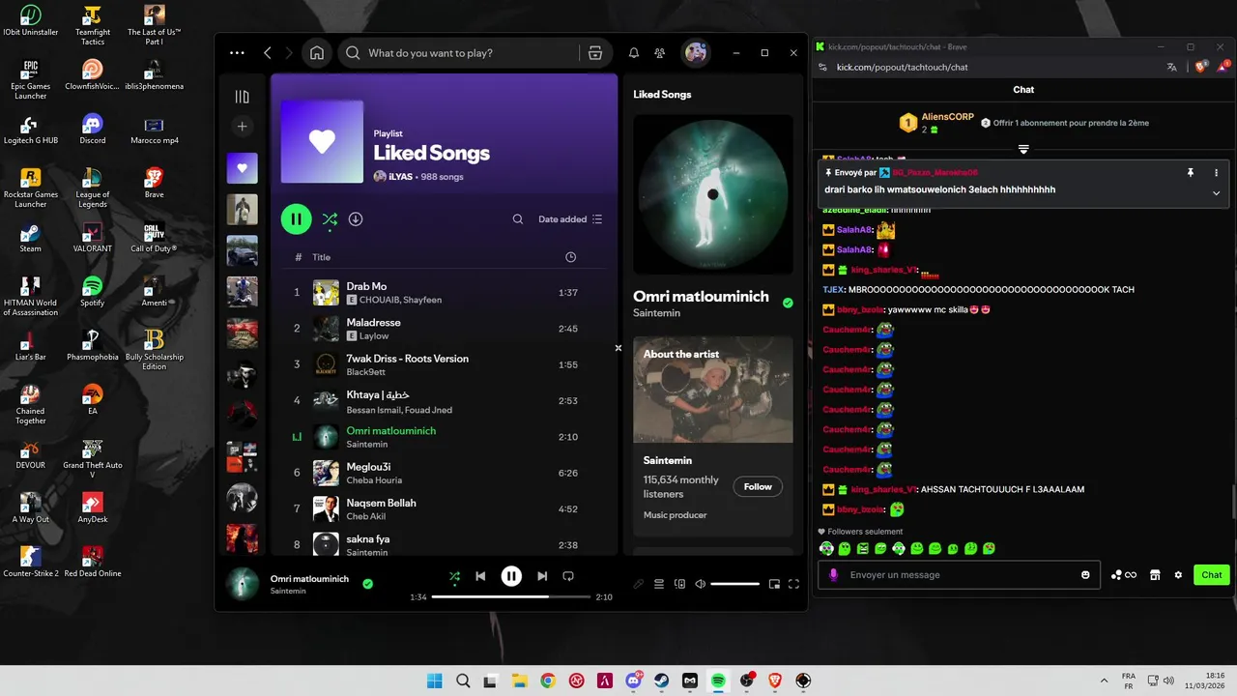The width and height of the screenshot is (1237, 696).
Task: Unpin the pinned chat message pin icon
Action: point(1191,172)
